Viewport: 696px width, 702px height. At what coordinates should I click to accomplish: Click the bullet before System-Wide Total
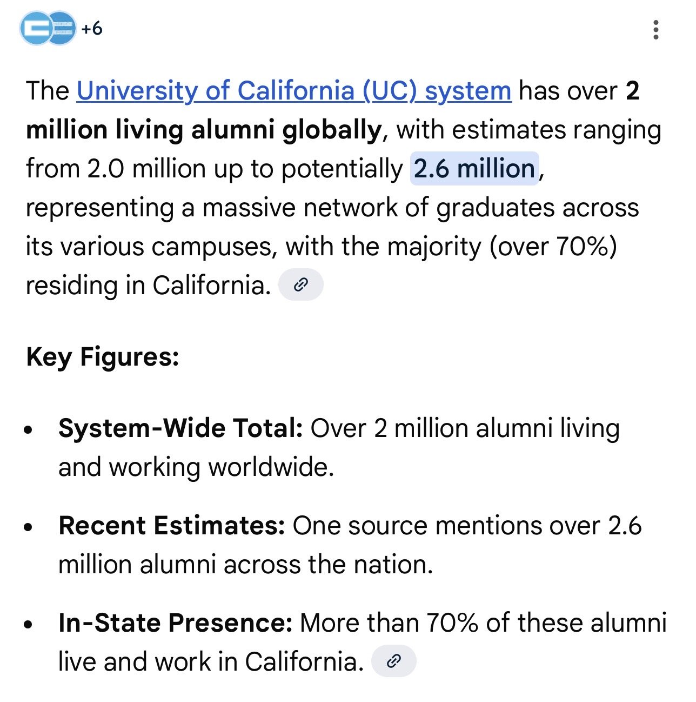pyautogui.click(x=29, y=430)
